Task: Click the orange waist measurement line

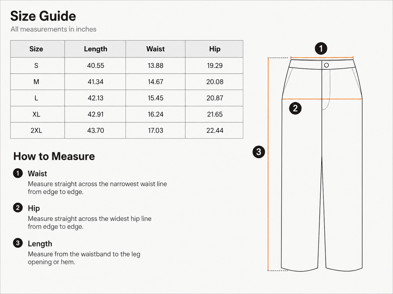Action: tap(322, 57)
